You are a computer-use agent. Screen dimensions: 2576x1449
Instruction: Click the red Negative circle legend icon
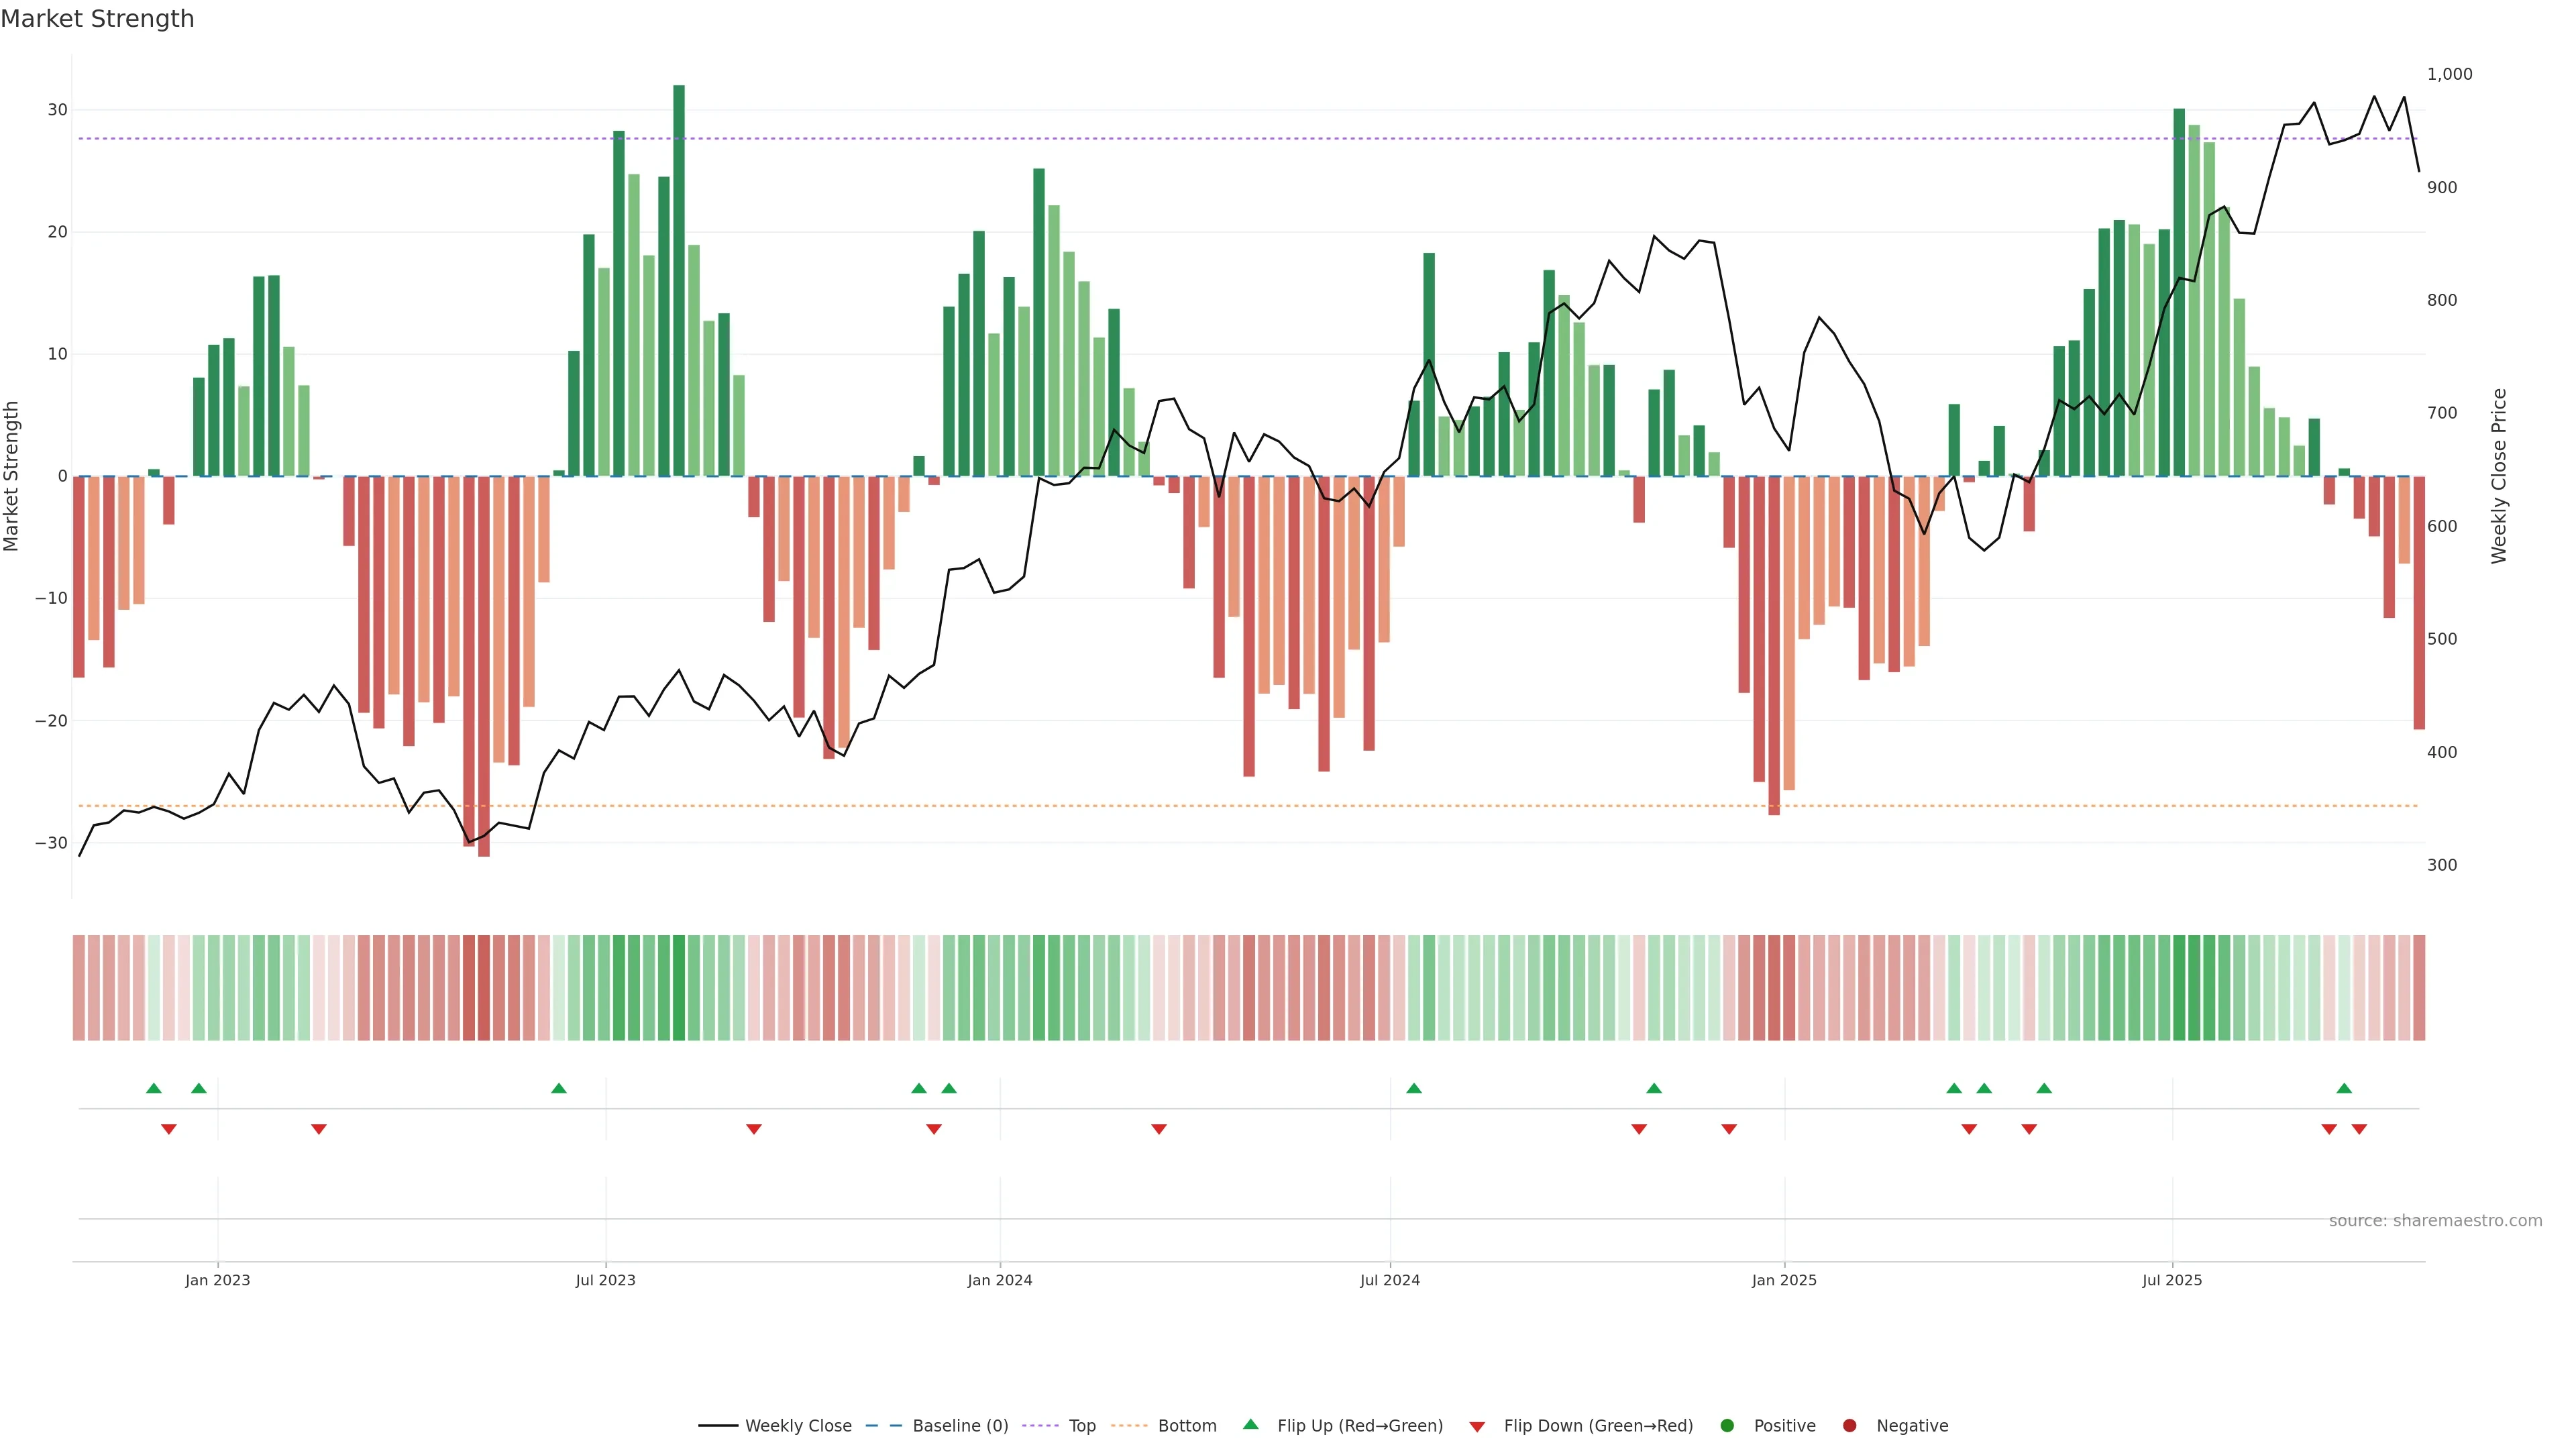coord(1849,1426)
